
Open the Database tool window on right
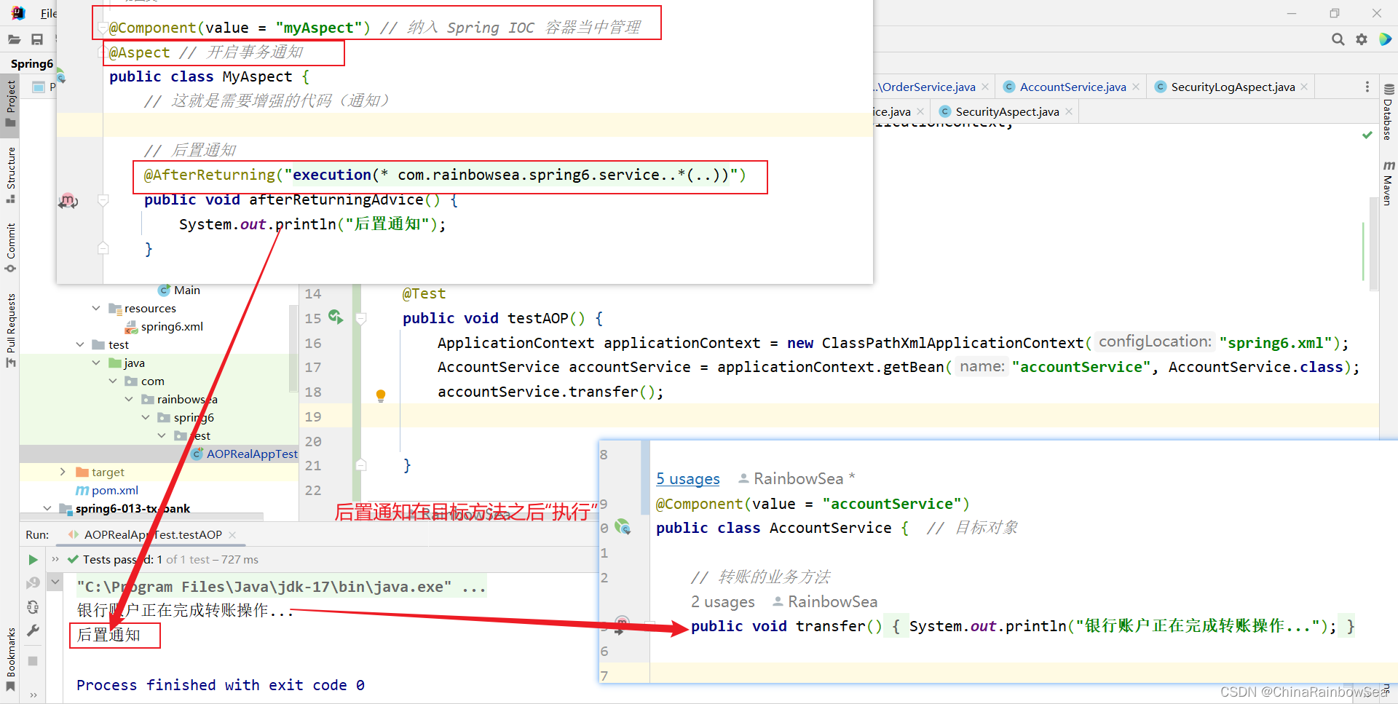pyautogui.click(x=1388, y=112)
